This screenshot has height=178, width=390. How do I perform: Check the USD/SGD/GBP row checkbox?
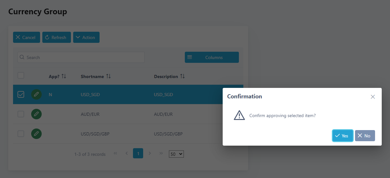tap(21, 134)
